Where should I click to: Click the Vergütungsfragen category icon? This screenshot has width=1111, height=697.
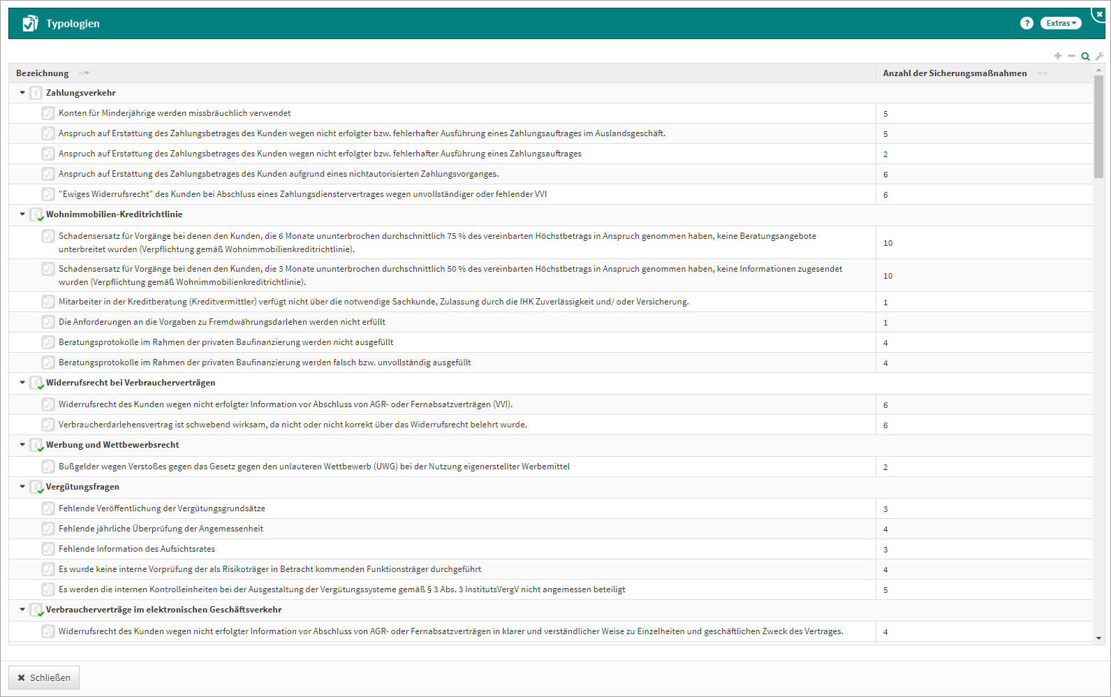36,487
